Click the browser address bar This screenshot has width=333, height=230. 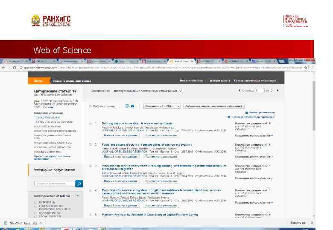tap(161, 68)
